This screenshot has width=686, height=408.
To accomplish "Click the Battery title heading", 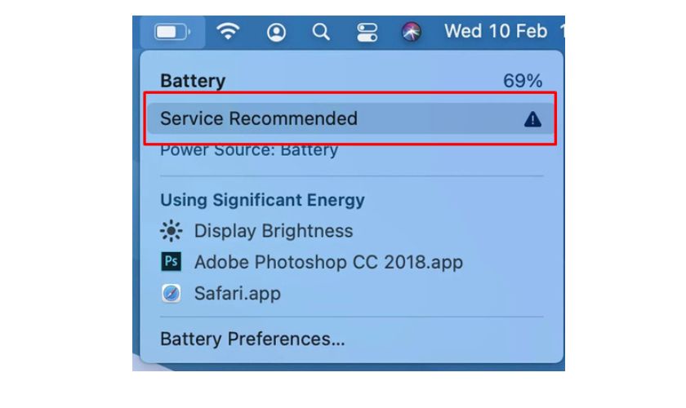I will point(193,81).
